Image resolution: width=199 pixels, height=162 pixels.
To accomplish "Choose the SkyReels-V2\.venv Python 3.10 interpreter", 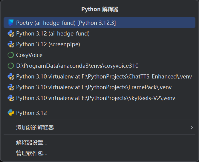I will point(99,98).
